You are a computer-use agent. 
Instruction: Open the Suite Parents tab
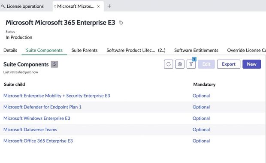point(85,50)
